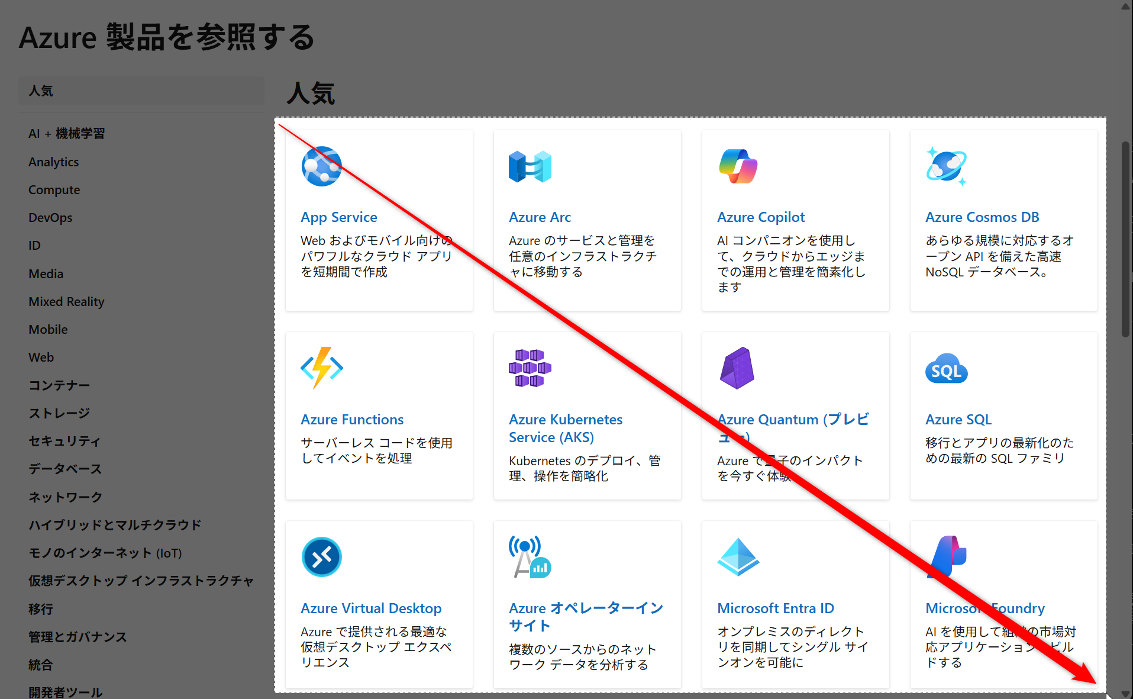This screenshot has width=1133, height=699.
Task: Open Azure Virtual Desktop using its icon
Action: click(x=321, y=557)
